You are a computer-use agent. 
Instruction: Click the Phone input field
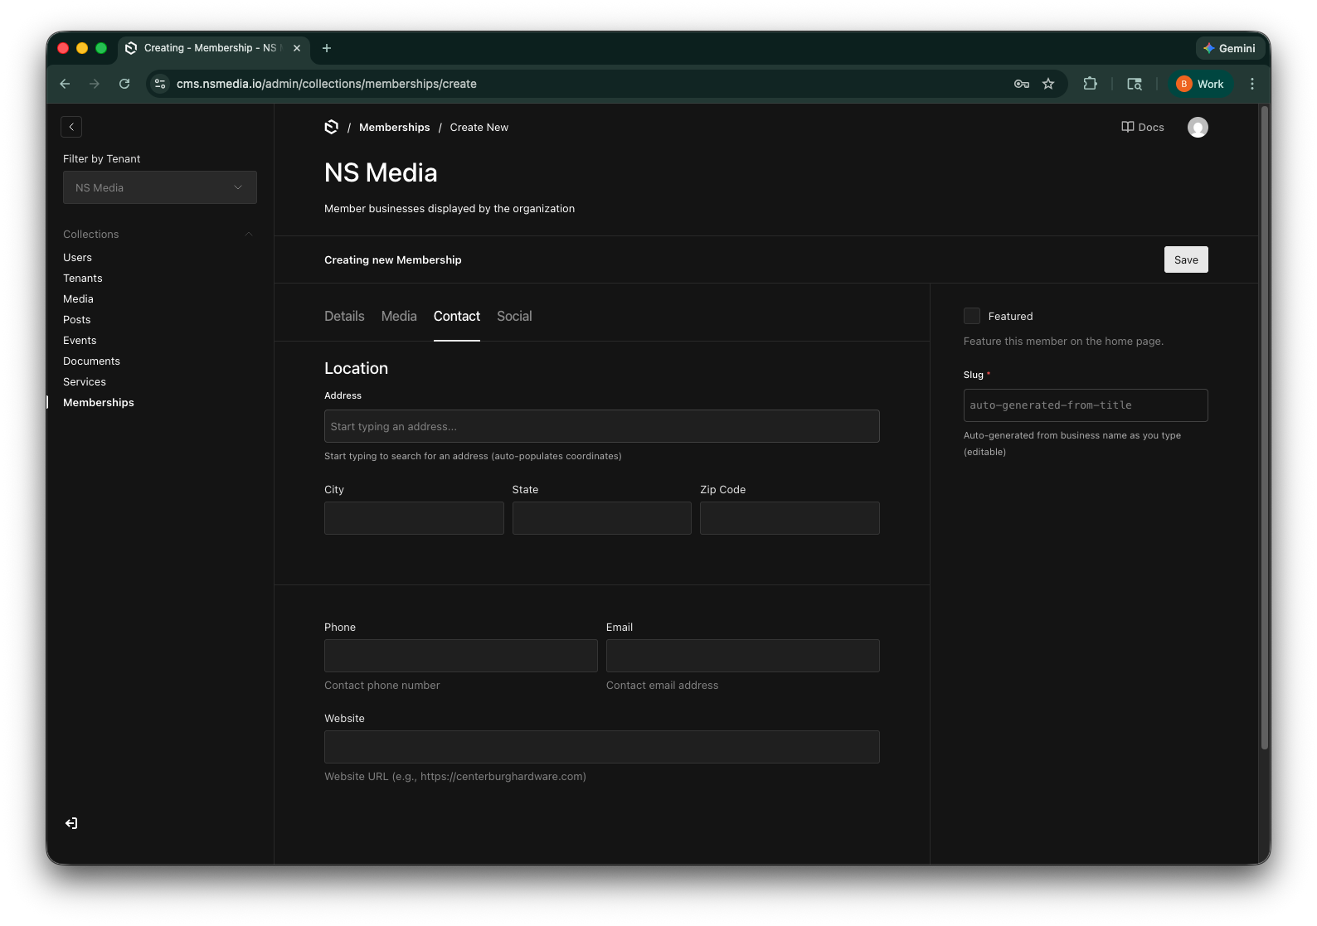coord(461,656)
